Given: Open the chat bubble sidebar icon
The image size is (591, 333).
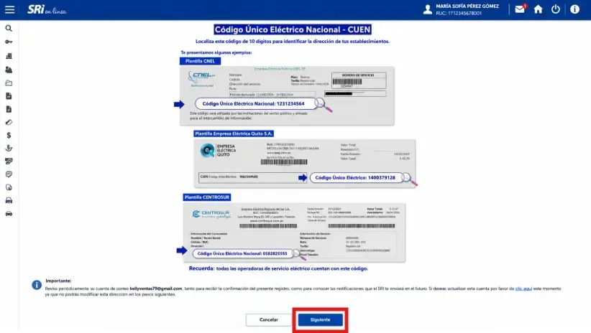Looking at the screenshot, I should pos(9,174).
